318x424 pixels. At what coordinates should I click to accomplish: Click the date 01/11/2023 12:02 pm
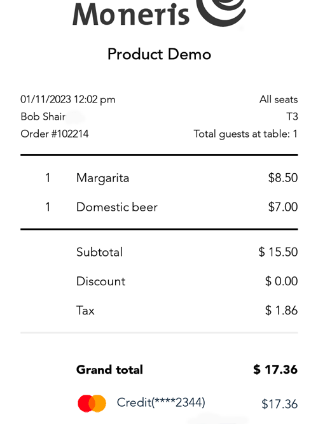[x=68, y=99]
